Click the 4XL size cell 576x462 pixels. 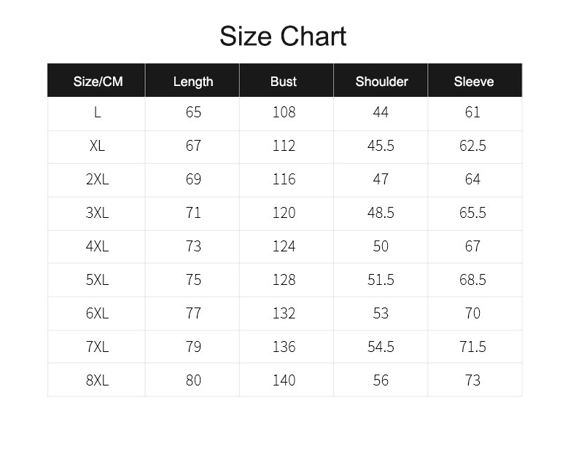click(x=98, y=246)
